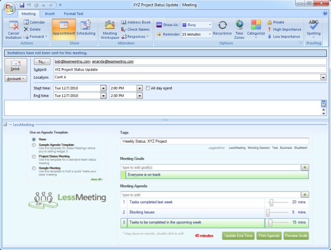Click the Meeting Agenda type to add field

[211, 195]
